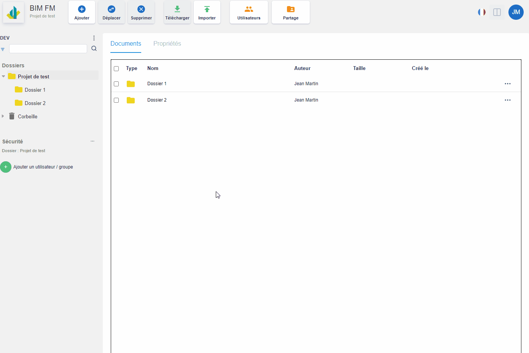Select the Documents tab
The width and height of the screenshot is (529, 353).
(x=126, y=43)
